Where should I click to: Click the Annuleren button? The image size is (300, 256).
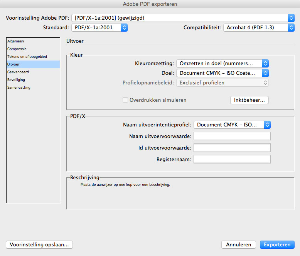[239, 244]
